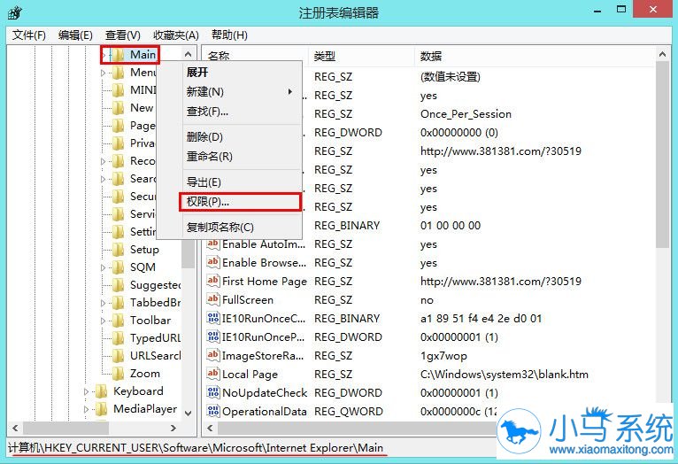Expand the Reco key tree node
678x464 pixels.
(104, 162)
